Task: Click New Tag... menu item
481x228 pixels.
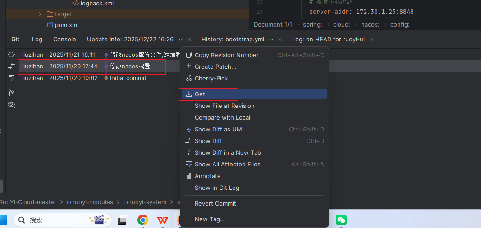Action: pyautogui.click(x=254, y=219)
